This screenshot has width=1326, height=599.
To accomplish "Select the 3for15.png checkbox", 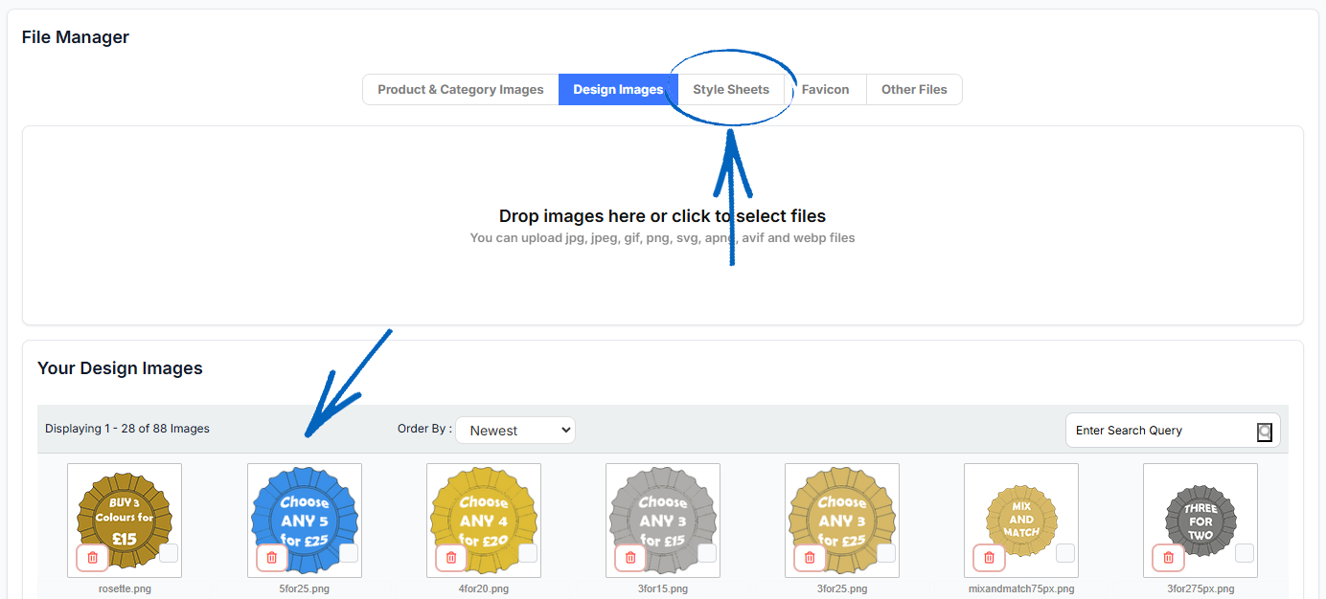I will coord(707,553).
